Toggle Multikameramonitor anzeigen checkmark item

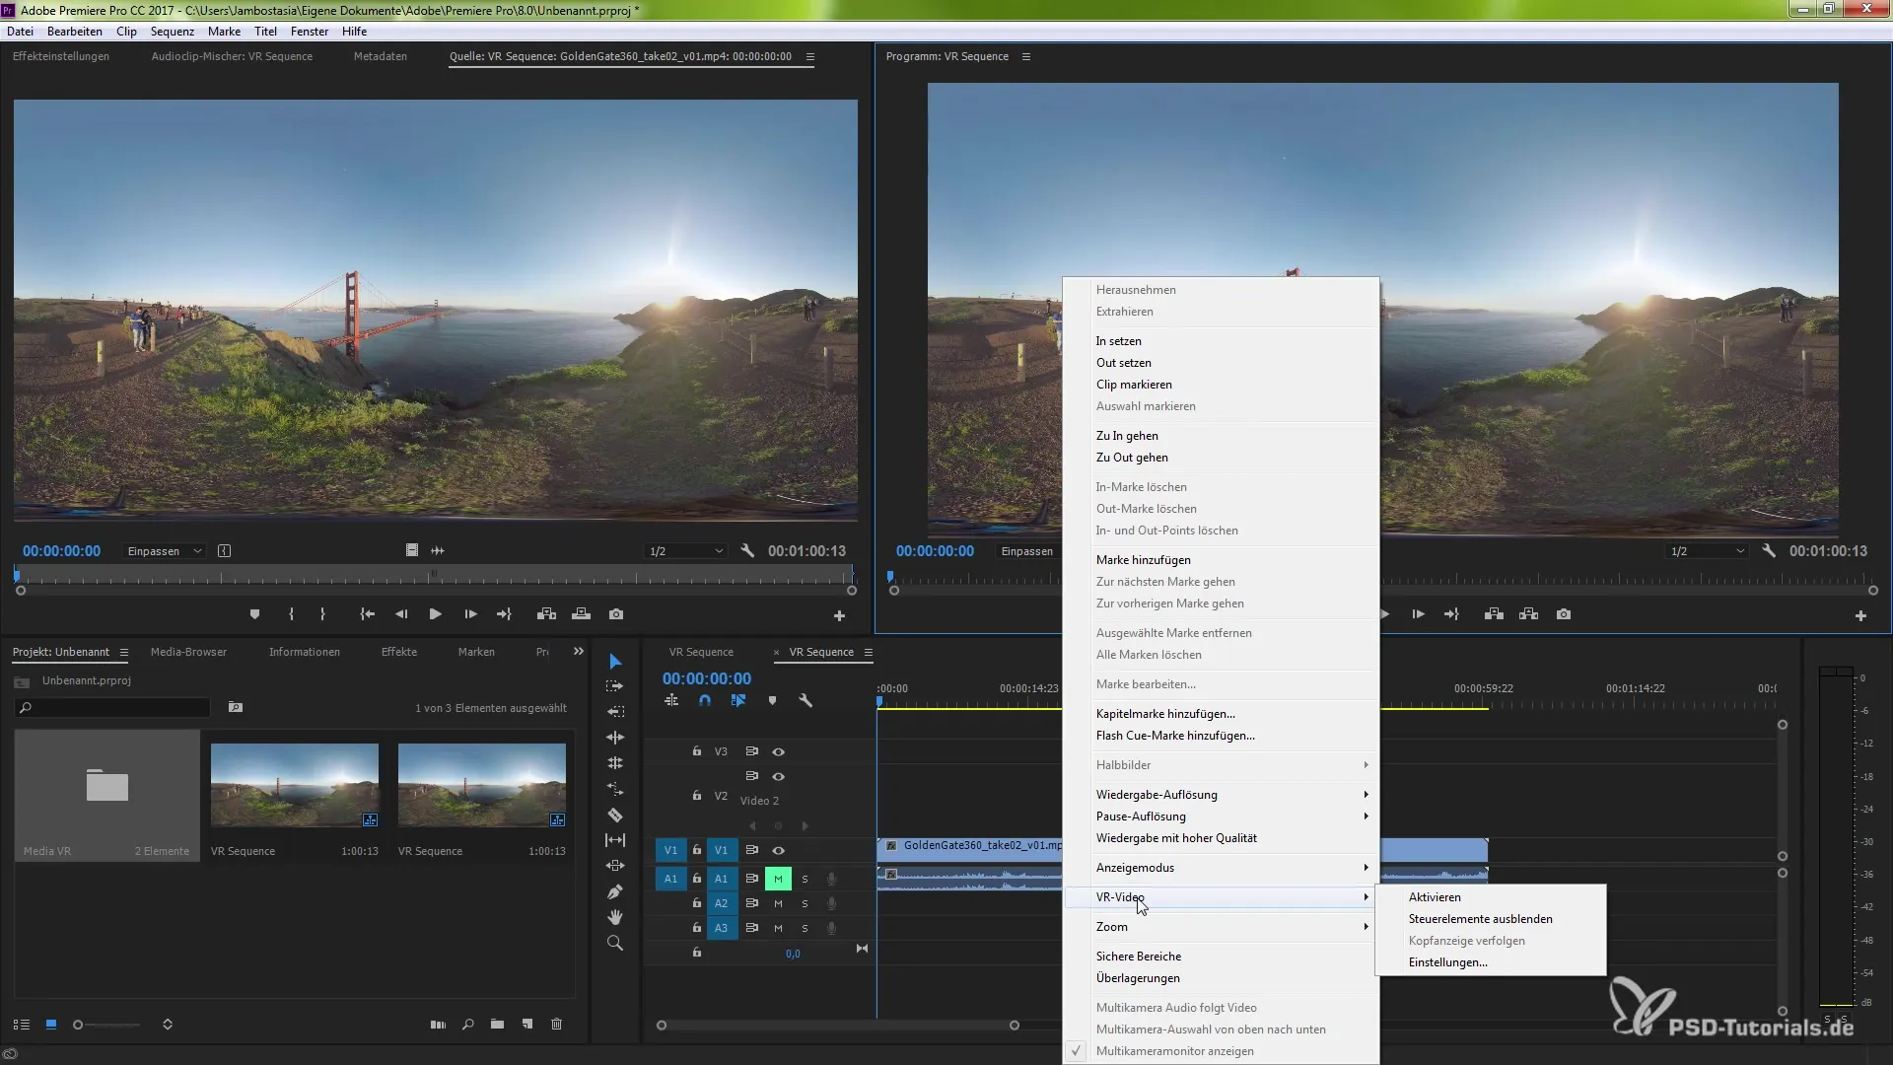(1221, 1051)
